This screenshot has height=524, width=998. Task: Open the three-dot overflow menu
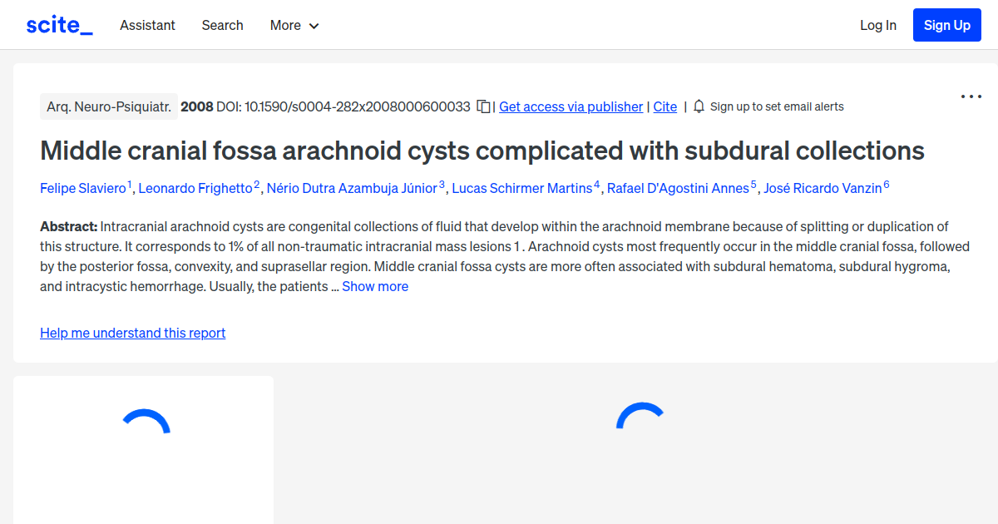pyautogui.click(x=971, y=96)
